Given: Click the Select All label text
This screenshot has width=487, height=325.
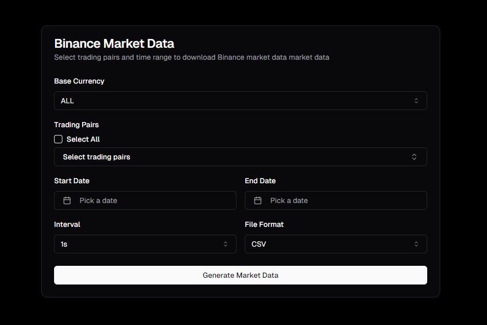Looking at the screenshot, I should tap(83, 139).
